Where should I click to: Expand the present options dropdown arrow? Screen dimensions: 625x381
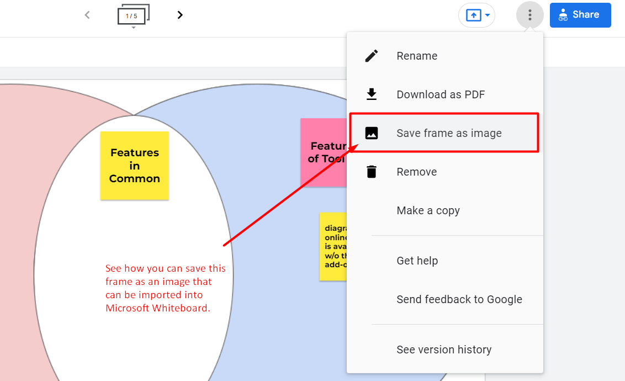coord(488,15)
